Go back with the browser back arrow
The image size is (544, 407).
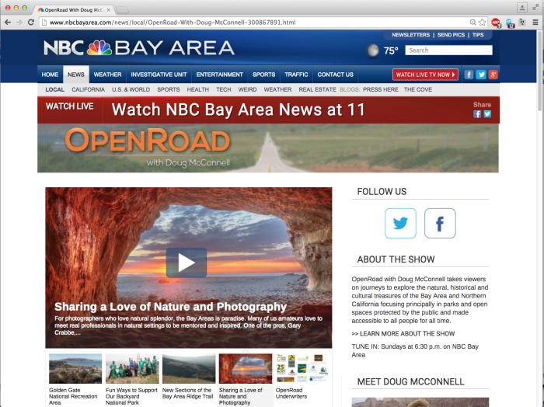[8, 23]
